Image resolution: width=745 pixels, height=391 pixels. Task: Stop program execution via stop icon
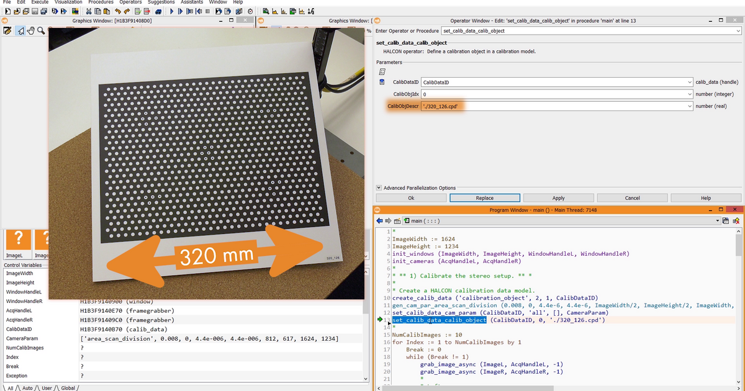[207, 11]
